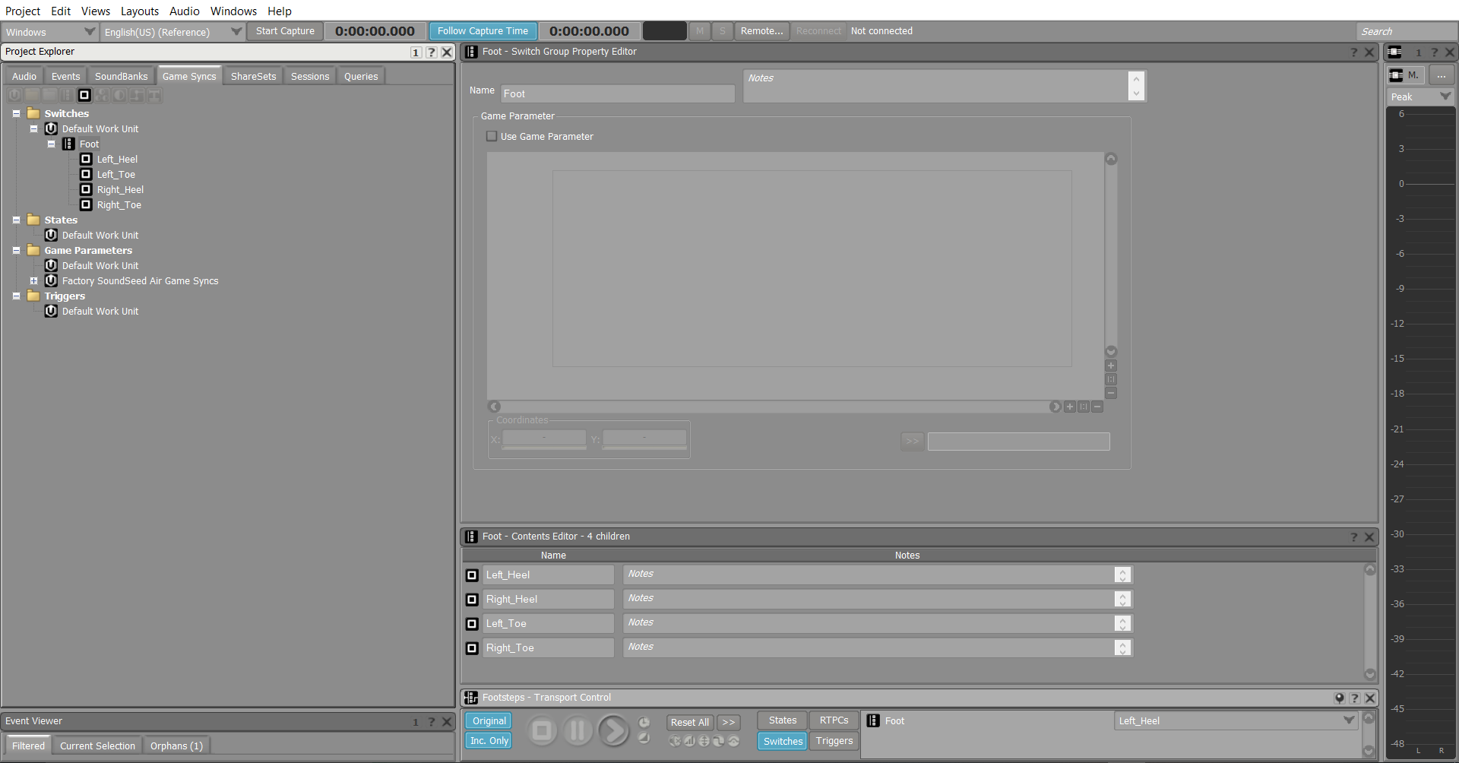The height and width of the screenshot is (763, 1459).
Task: Toggle the Inc. Only button
Action: [x=489, y=741]
